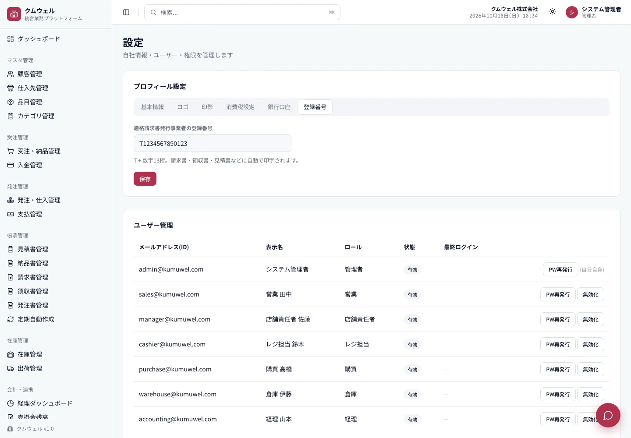Click the カテゴリ管理 clipboard icon
631x438 pixels.
click(11, 116)
